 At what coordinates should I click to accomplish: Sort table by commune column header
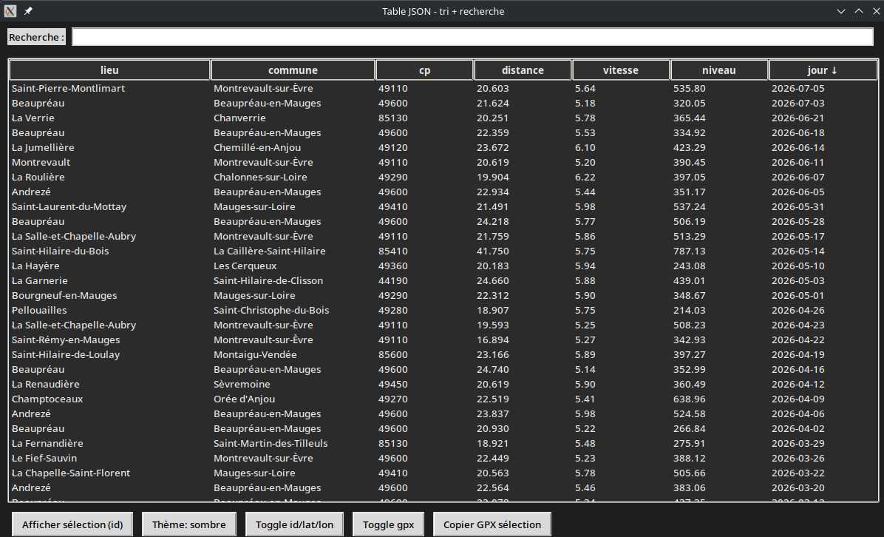click(293, 70)
